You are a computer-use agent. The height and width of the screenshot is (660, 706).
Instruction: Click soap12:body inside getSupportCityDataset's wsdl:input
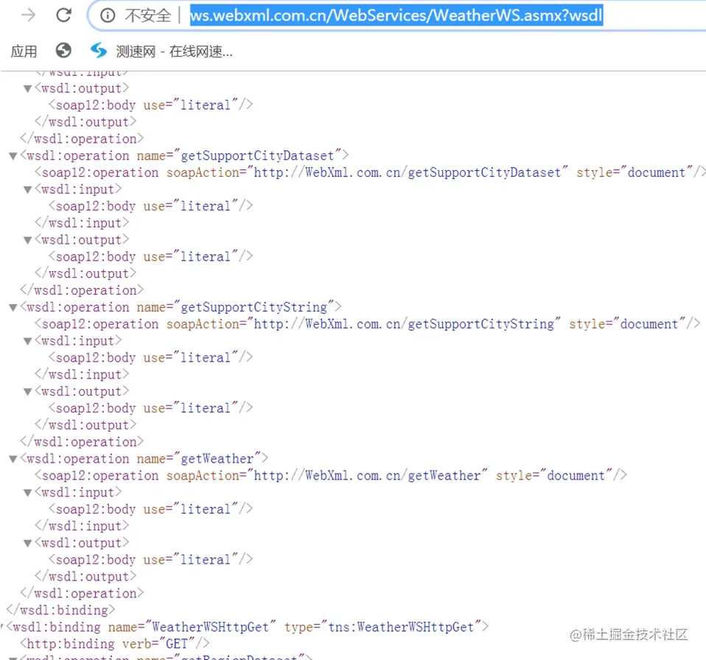click(x=151, y=206)
